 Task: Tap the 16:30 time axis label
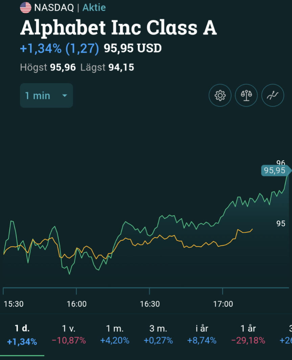150,304
